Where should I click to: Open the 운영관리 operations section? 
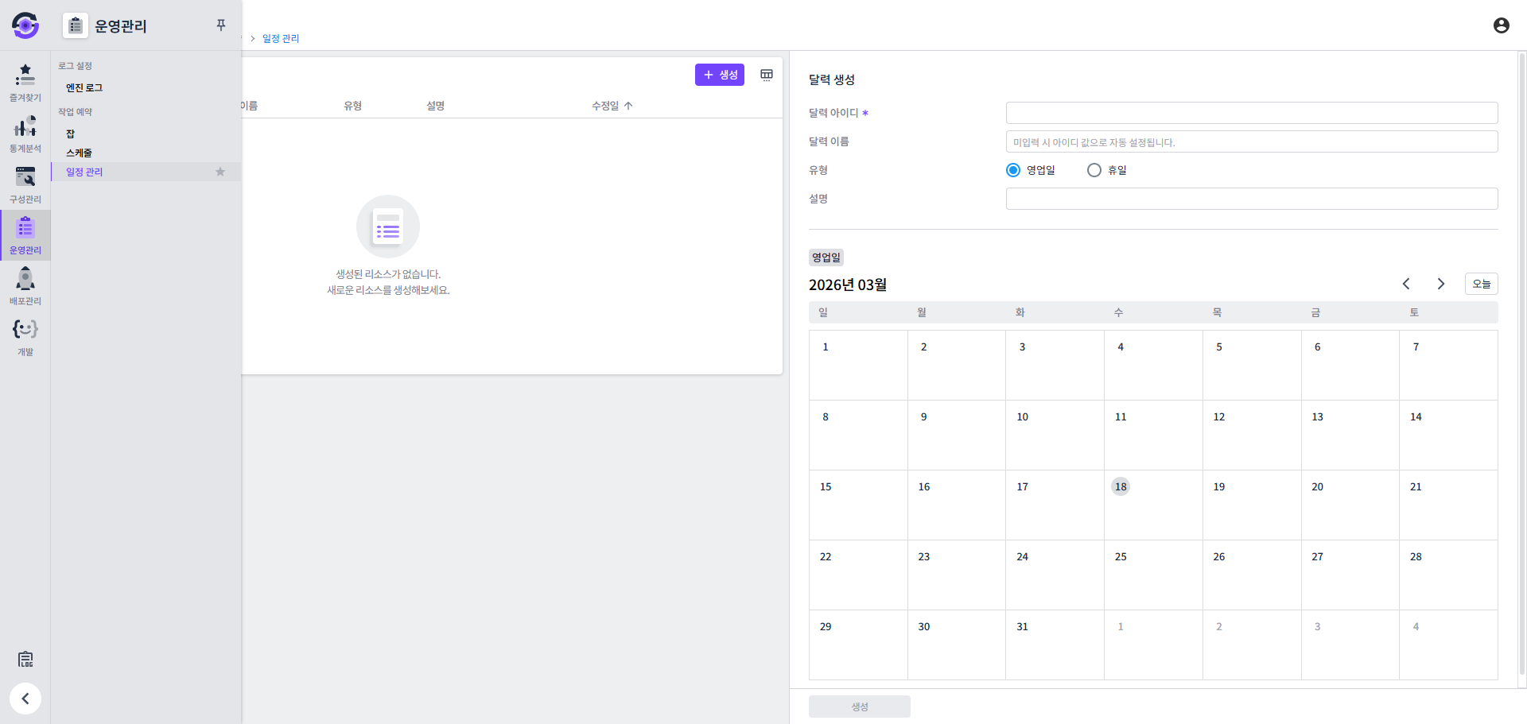tap(25, 235)
